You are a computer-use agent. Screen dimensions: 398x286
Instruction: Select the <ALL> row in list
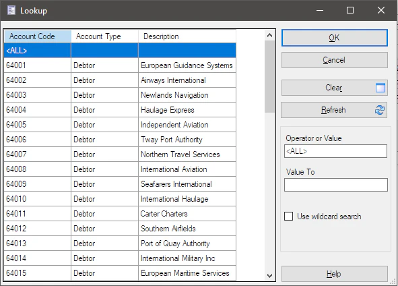click(120, 51)
